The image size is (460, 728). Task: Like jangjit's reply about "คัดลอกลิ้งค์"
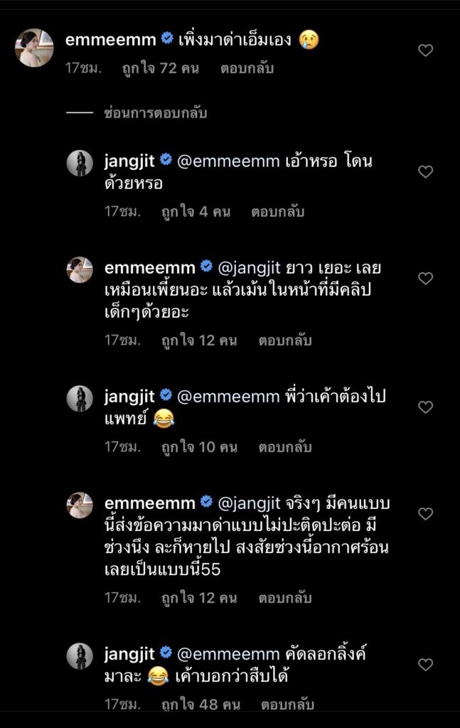coord(425,665)
